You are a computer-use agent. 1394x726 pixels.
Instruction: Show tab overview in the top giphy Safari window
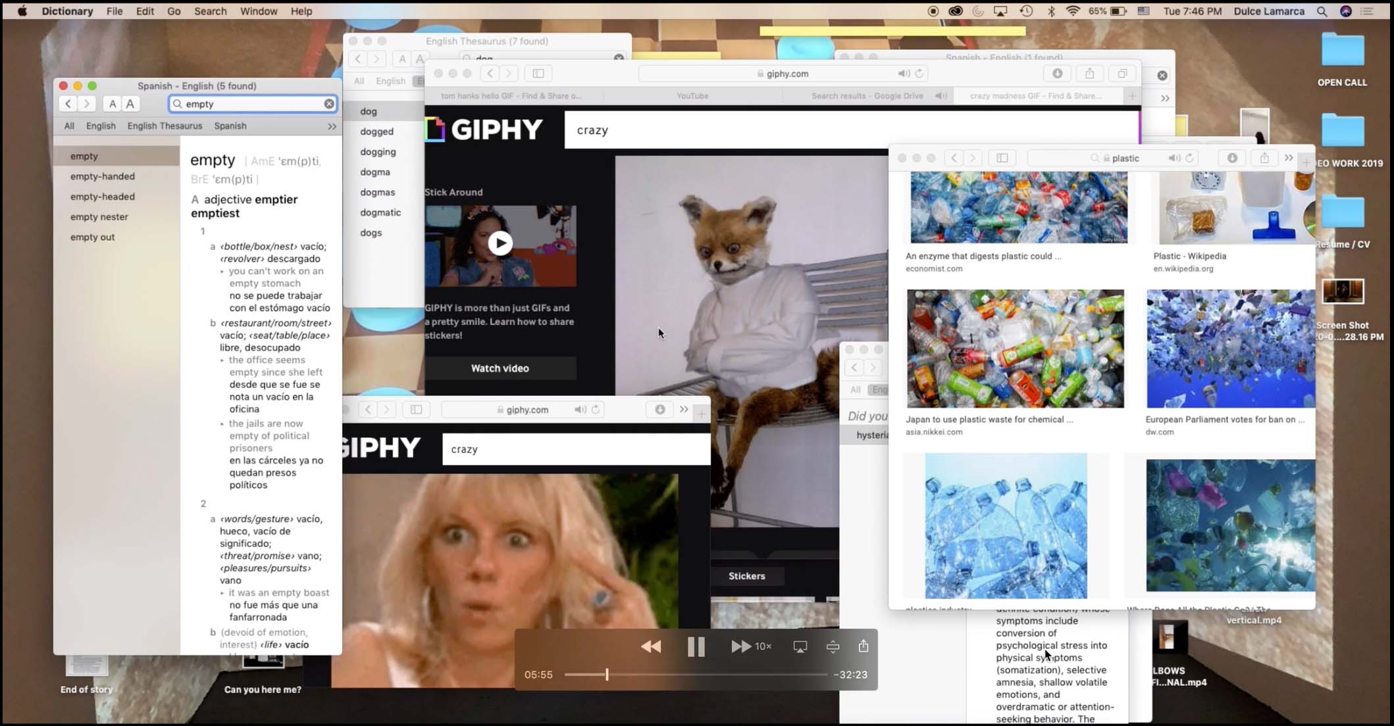[1123, 74]
